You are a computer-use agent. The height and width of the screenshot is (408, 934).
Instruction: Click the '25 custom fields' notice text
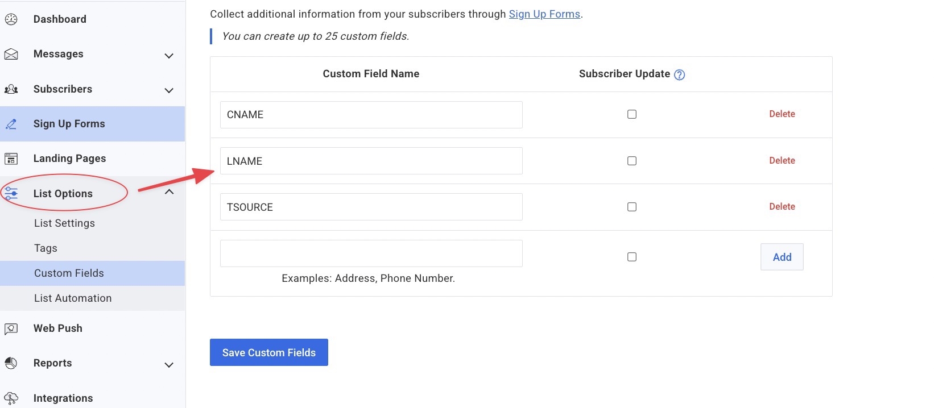316,36
